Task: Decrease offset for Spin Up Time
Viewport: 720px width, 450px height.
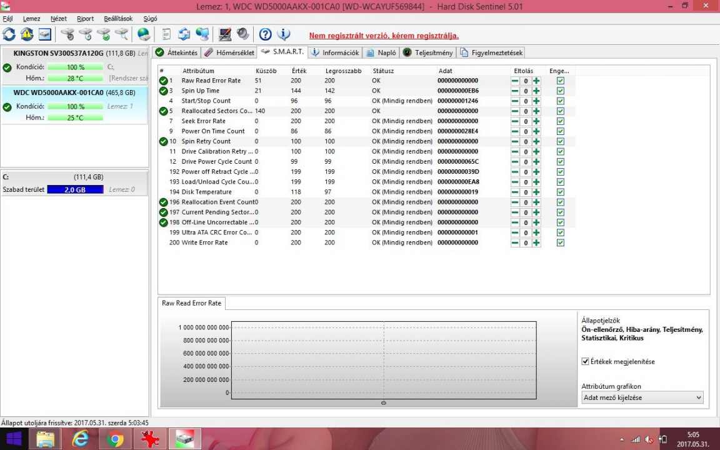Action: 515,91
